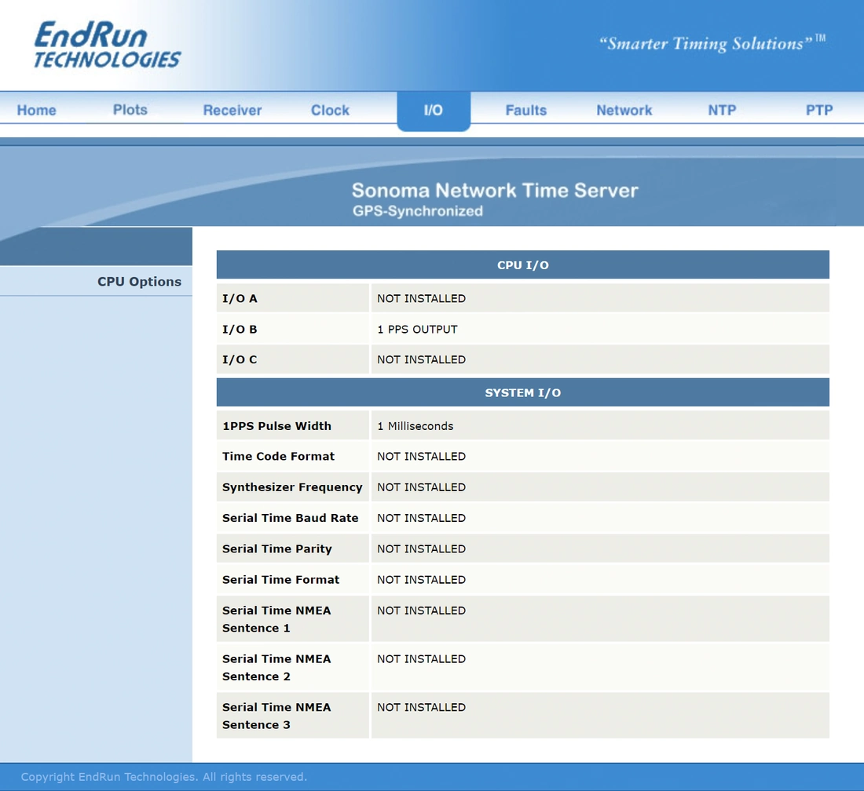Viewport: 864px width, 791px height.
Task: Click NOT INSTALLED value for I/O C
Action: [x=422, y=359]
